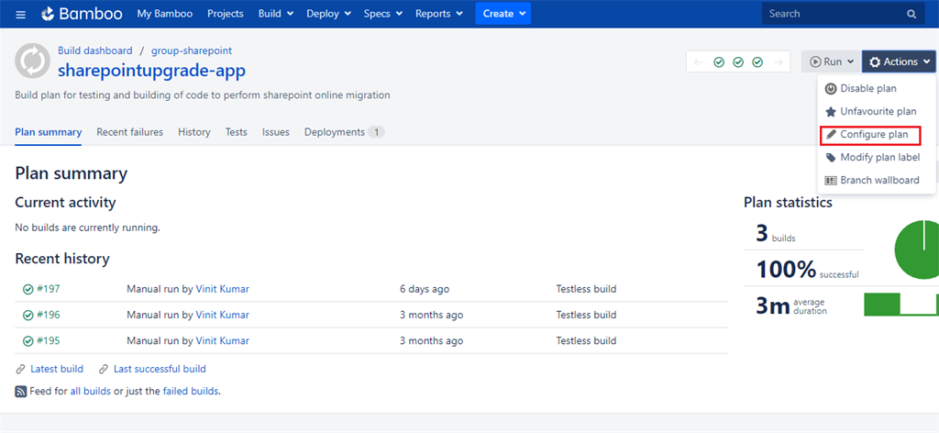This screenshot has width=939, height=433.
Task: Open the Build dashboard breadcrumb link
Action: tap(95, 50)
